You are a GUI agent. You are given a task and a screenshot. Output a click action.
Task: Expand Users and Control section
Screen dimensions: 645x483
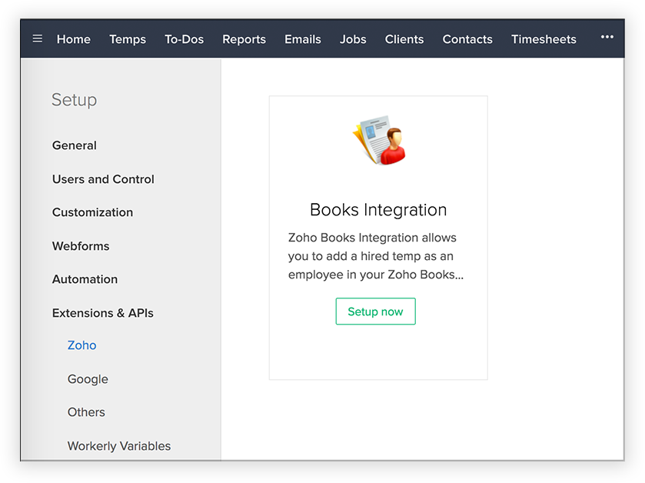(x=103, y=179)
